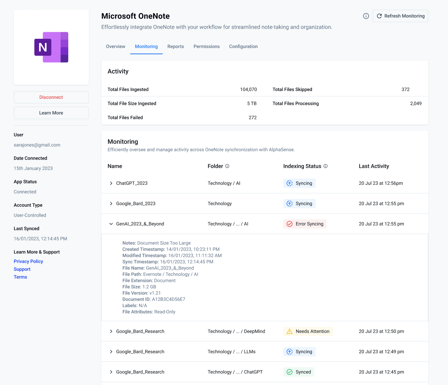This screenshot has height=385, width=448.
Task: Click the syncing icon in Google_Bard_2023 row
Action: pyautogui.click(x=289, y=204)
